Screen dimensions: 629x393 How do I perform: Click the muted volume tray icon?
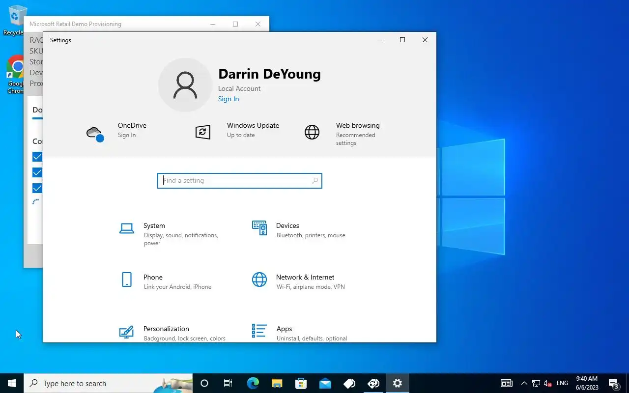point(548,383)
